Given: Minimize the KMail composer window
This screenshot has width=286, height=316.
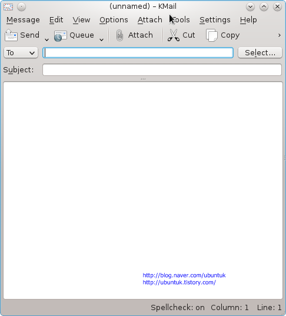Looking at the screenshot, I should pyautogui.click(x=250, y=7).
